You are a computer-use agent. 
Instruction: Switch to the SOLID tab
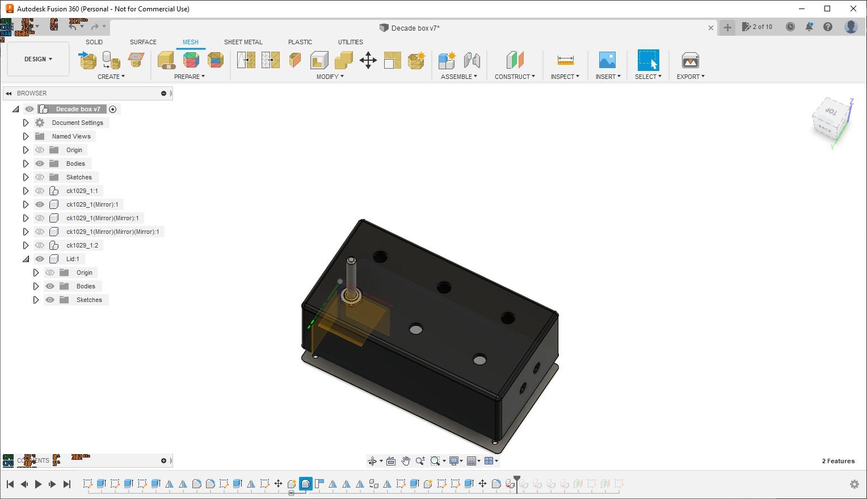94,42
